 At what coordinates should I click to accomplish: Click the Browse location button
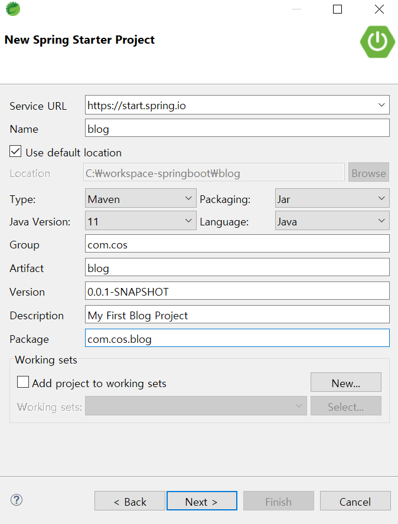click(x=368, y=172)
